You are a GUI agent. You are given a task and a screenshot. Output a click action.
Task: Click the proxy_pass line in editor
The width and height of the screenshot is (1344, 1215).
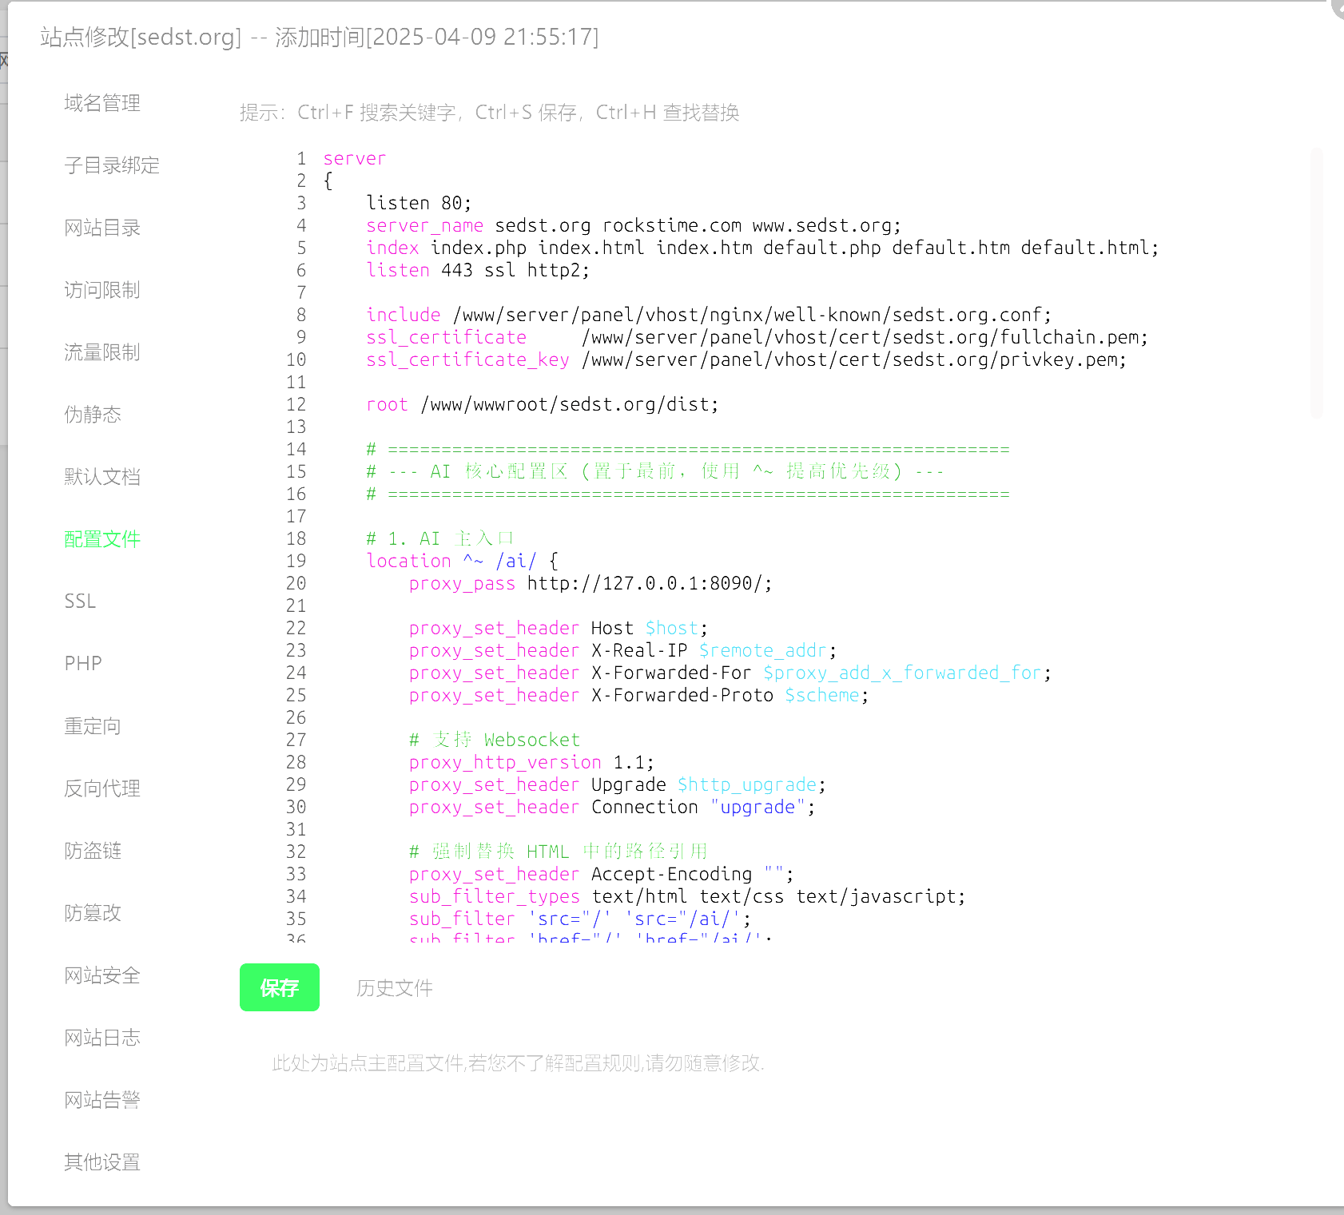pyautogui.click(x=590, y=584)
